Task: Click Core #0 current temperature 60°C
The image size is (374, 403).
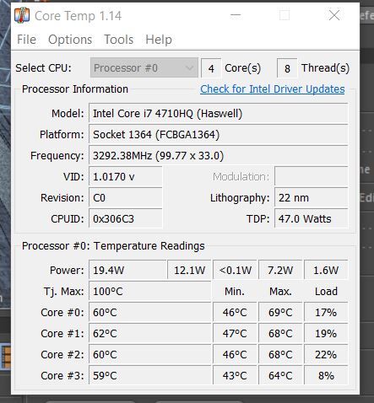Action: coord(149,312)
